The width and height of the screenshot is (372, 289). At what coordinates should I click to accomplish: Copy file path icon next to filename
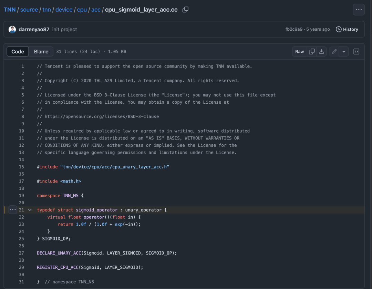(x=185, y=10)
